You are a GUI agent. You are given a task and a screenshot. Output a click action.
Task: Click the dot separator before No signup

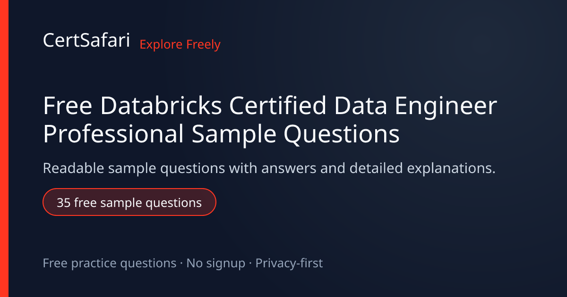pyautogui.click(x=181, y=264)
